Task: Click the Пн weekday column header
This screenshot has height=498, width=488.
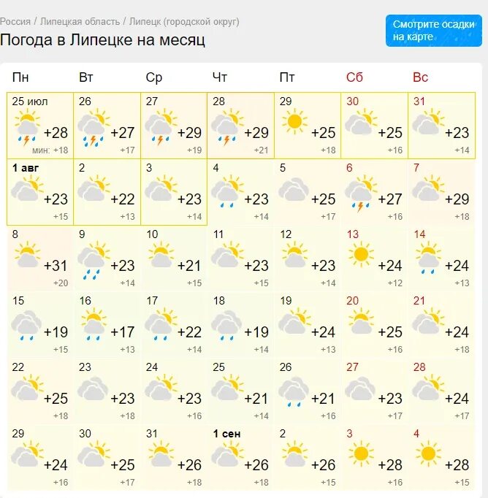Action: tap(20, 77)
